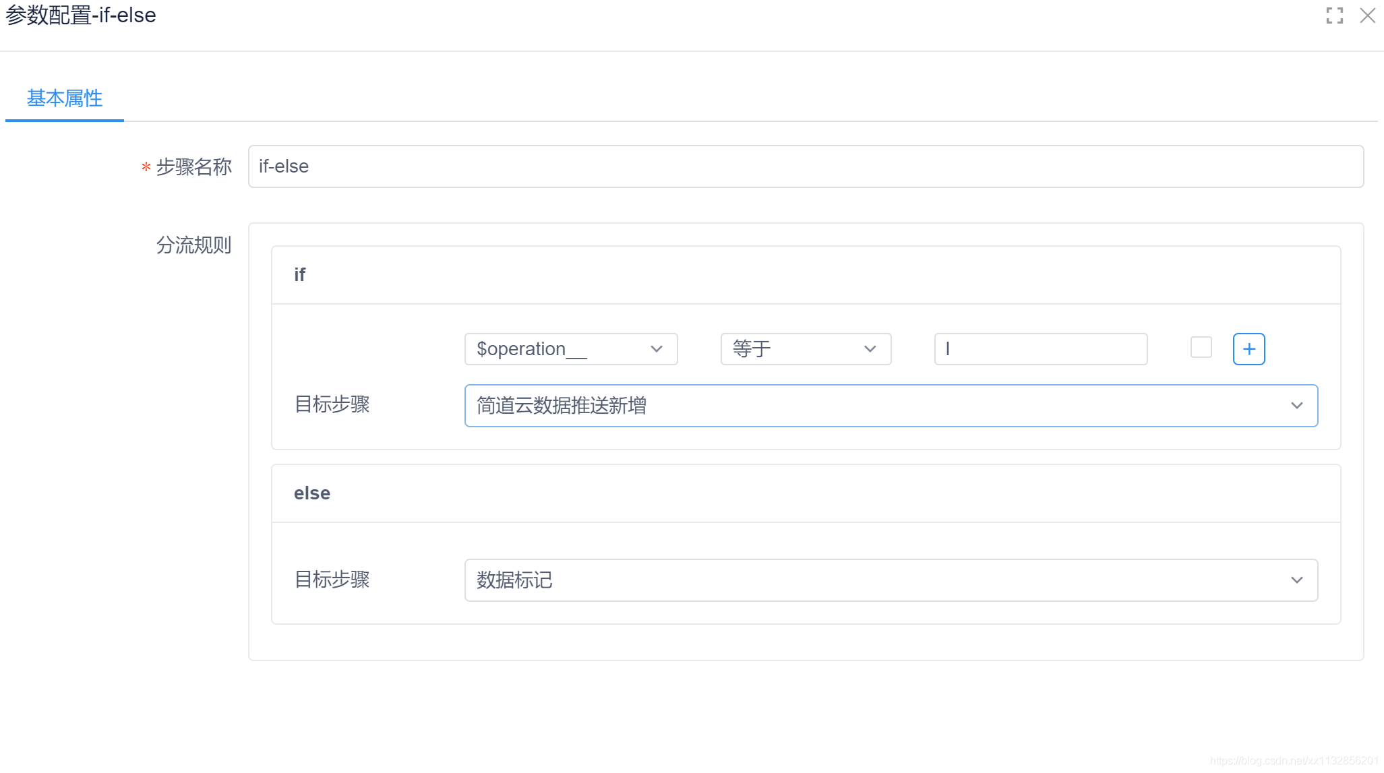1384x773 pixels.
Task: Click the chevron on 简道云数据推送新增 field
Action: tap(1296, 406)
